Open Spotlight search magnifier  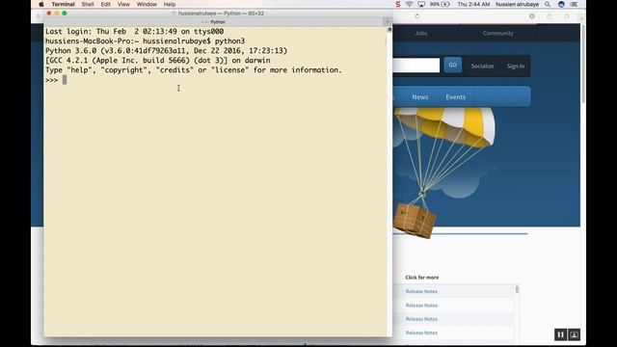(548, 4)
